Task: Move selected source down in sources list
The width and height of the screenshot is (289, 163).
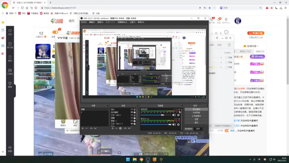Action: click(129, 128)
